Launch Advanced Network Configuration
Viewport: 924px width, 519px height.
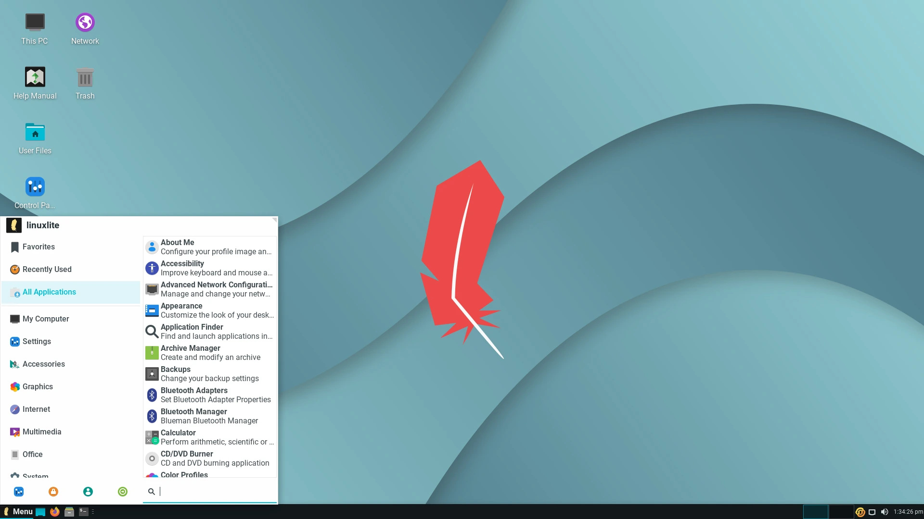(210, 289)
